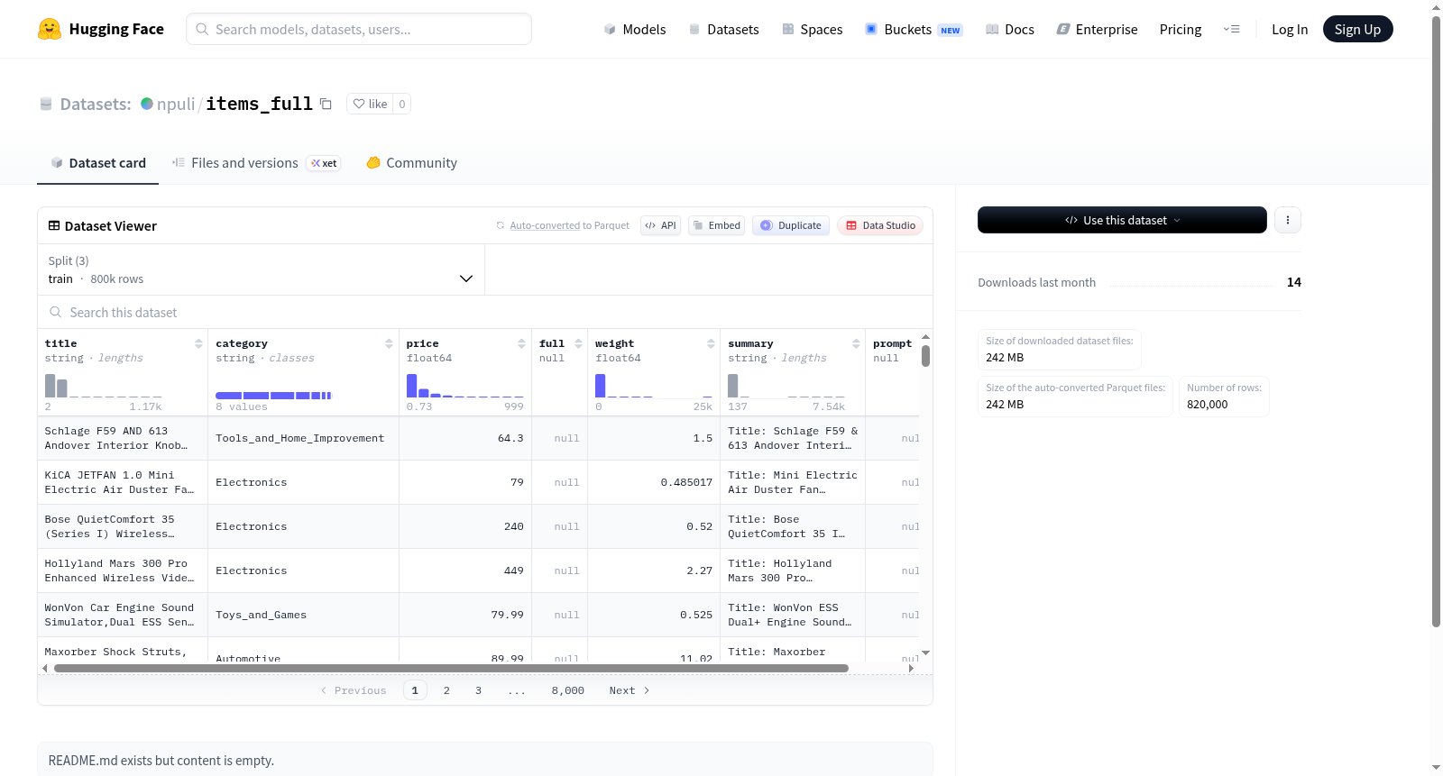Sort by the weight column
1443x776 pixels.
(x=711, y=343)
